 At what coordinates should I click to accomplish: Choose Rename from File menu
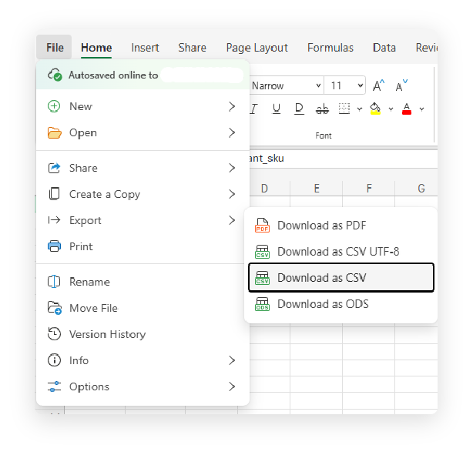point(143,282)
